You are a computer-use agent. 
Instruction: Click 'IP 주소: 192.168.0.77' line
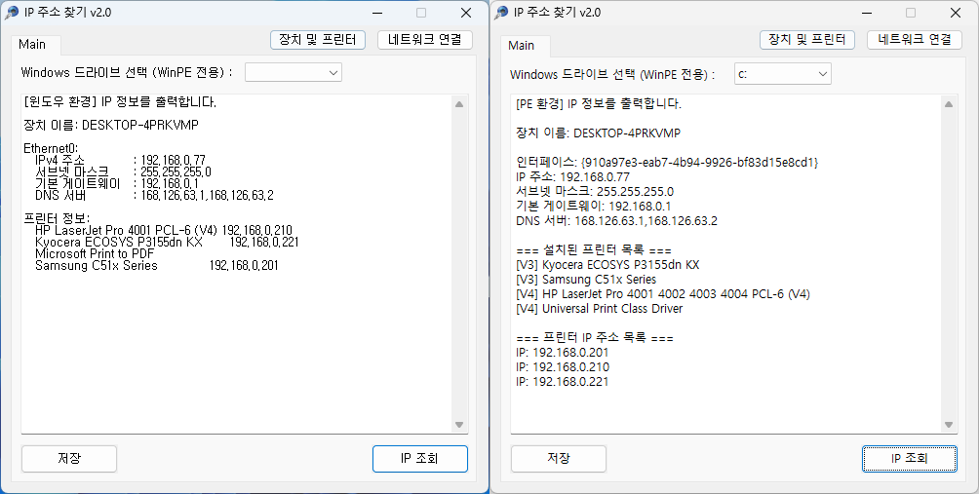pyautogui.click(x=572, y=176)
